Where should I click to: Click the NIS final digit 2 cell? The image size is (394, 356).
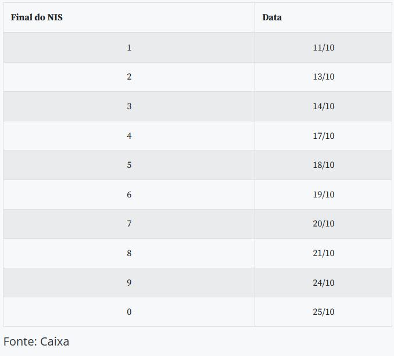click(129, 77)
